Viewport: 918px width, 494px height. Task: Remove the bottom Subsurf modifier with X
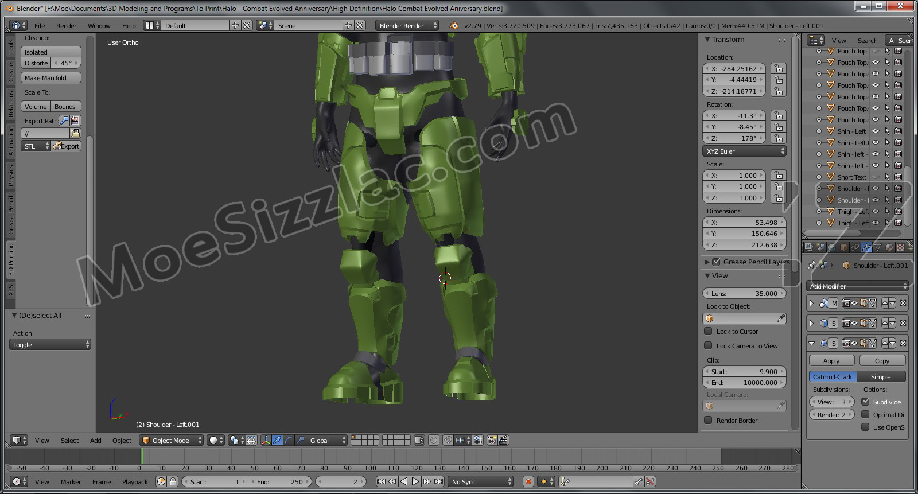point(903,343)
